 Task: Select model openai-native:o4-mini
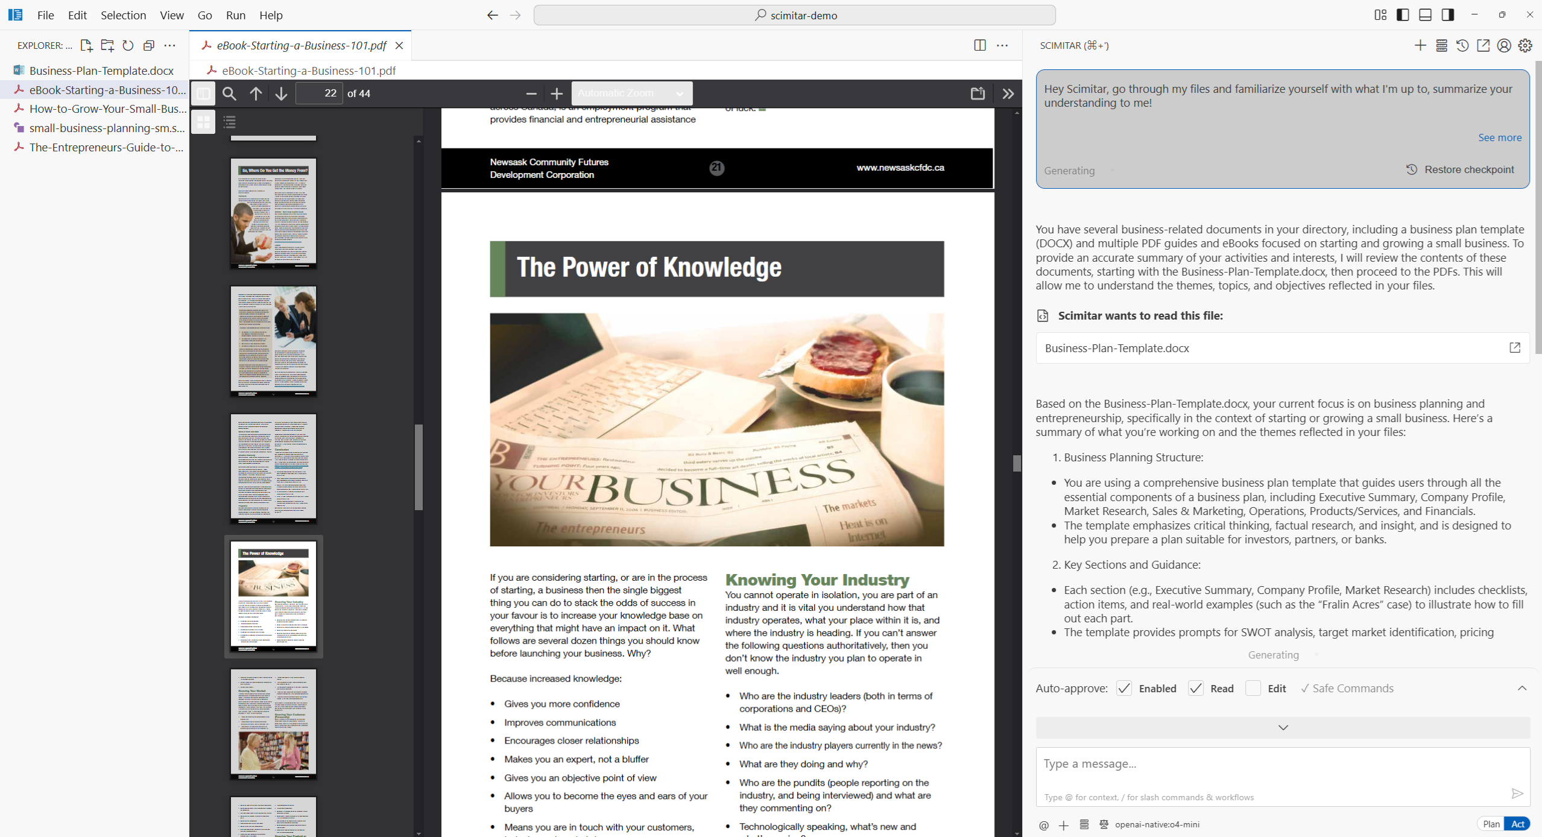pos(1157,825)
